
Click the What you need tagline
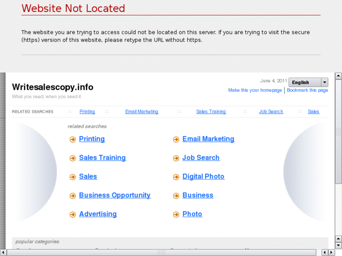click(46, 96)
